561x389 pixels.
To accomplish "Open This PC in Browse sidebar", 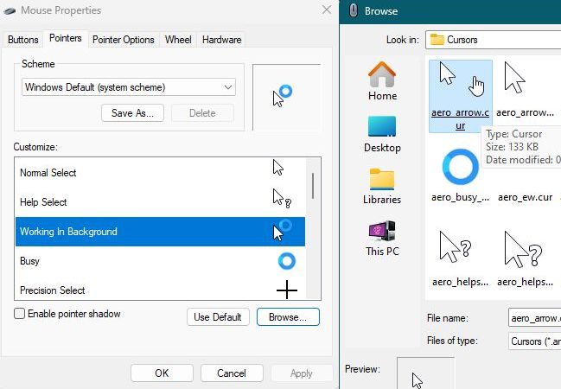I will [382, 239].
